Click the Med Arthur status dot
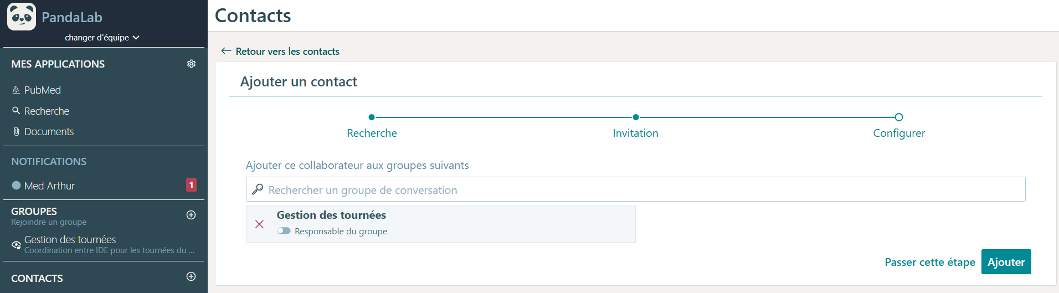Screen dimensions: 1059x293 [16, 186]
